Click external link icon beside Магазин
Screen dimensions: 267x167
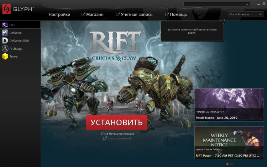pos(83,15)
